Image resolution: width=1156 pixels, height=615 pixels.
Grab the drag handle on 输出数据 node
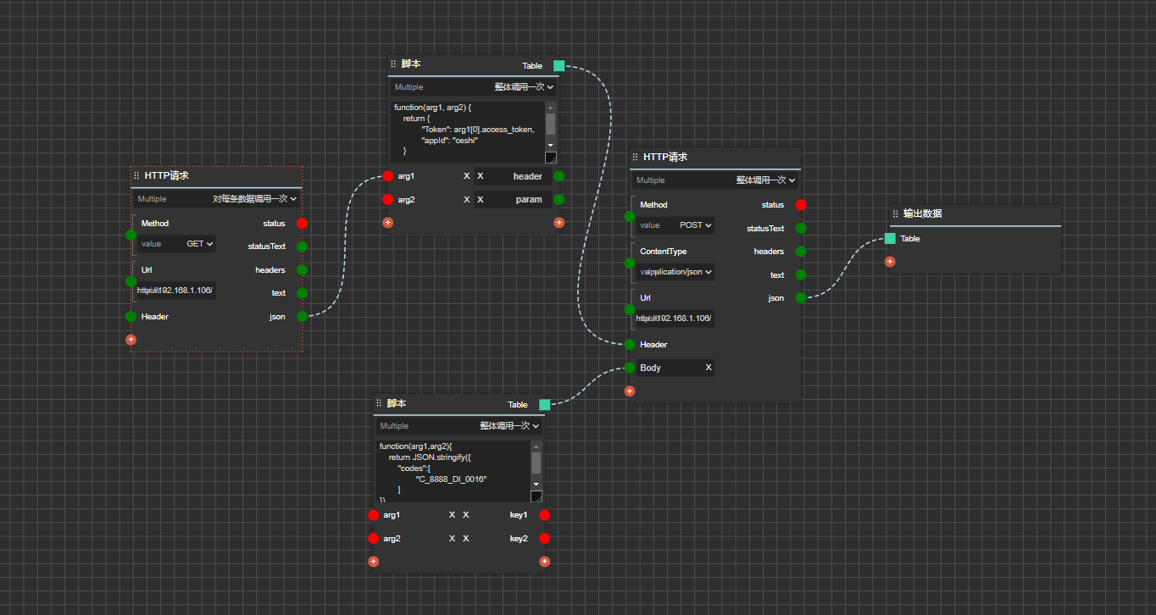click(895, 214)
